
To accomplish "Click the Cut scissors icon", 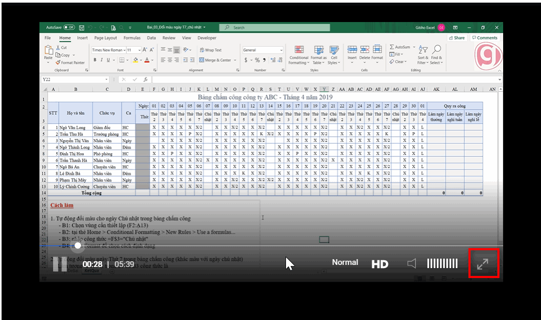I will click(x=58, y=48).
